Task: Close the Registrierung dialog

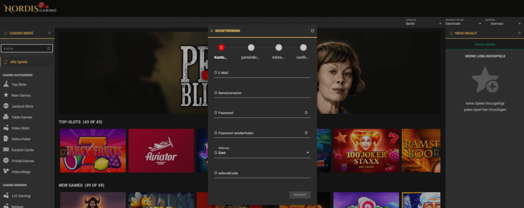Action: (x=313, y=31)
